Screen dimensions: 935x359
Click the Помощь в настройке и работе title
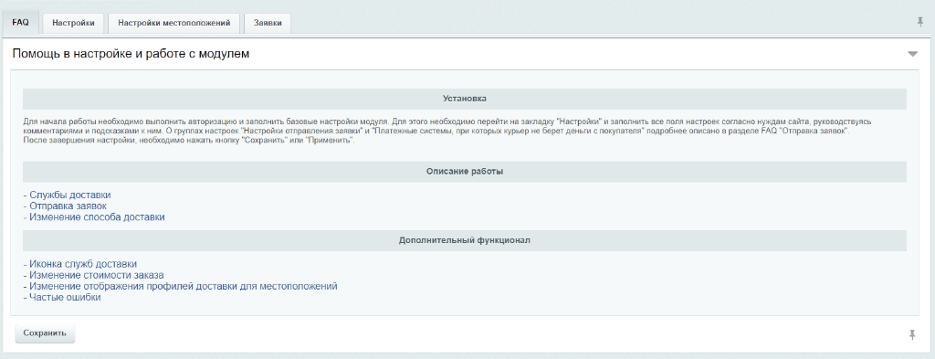(131, 54)
